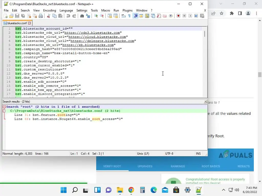The image size is (262, 196).
Task: Toggle the monitoring eye icon
Action: [x=171, y=16]
